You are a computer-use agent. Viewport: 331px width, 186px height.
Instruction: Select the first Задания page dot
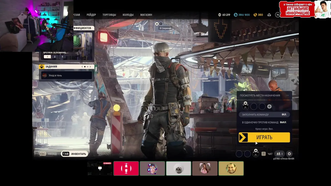(x=85, y=67)
